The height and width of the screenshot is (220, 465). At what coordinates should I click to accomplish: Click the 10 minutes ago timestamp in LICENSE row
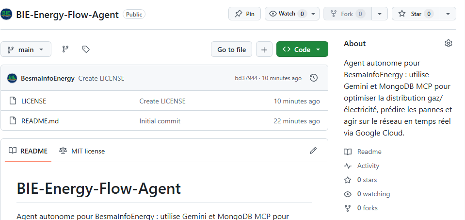297,101
